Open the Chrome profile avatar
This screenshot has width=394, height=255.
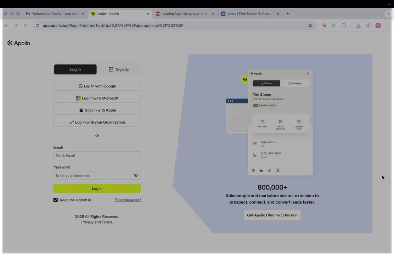[378, 25]
